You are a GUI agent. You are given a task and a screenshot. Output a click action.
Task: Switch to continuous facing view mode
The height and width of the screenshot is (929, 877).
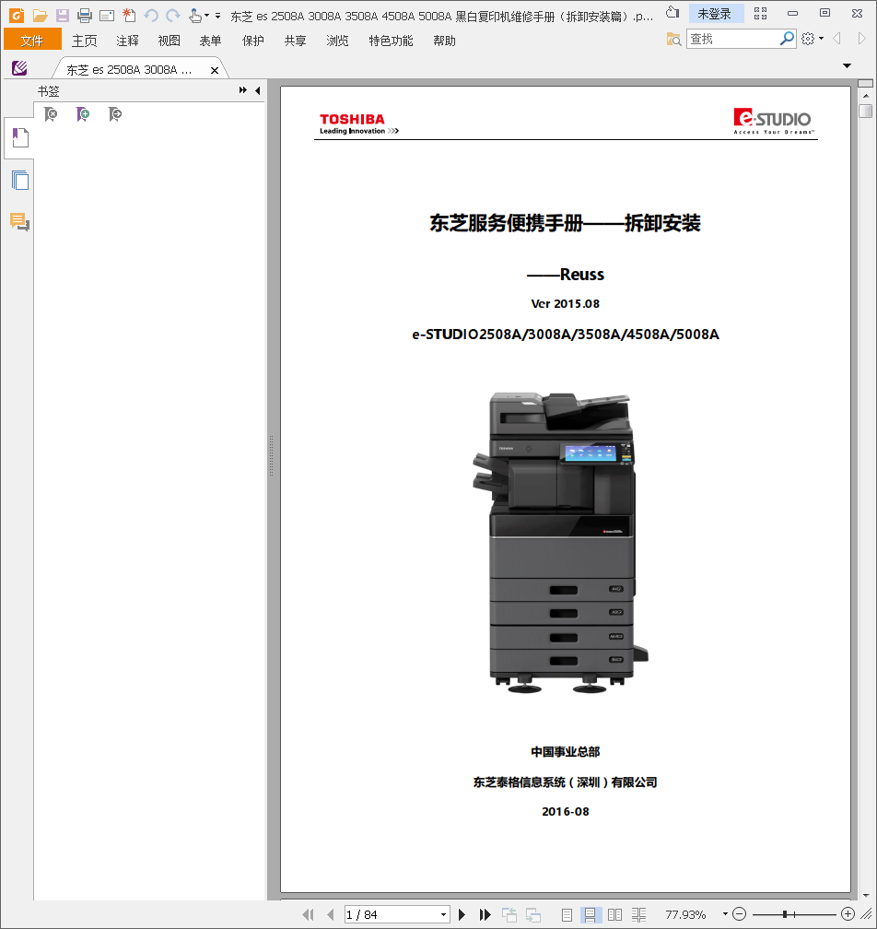pos(639,915)
